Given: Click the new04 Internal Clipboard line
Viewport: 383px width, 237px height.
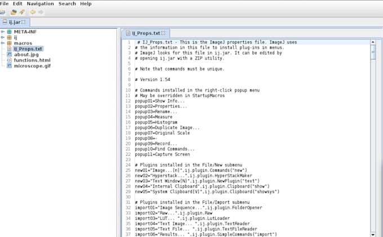Looking at the screenshot, I should point(202,186).
